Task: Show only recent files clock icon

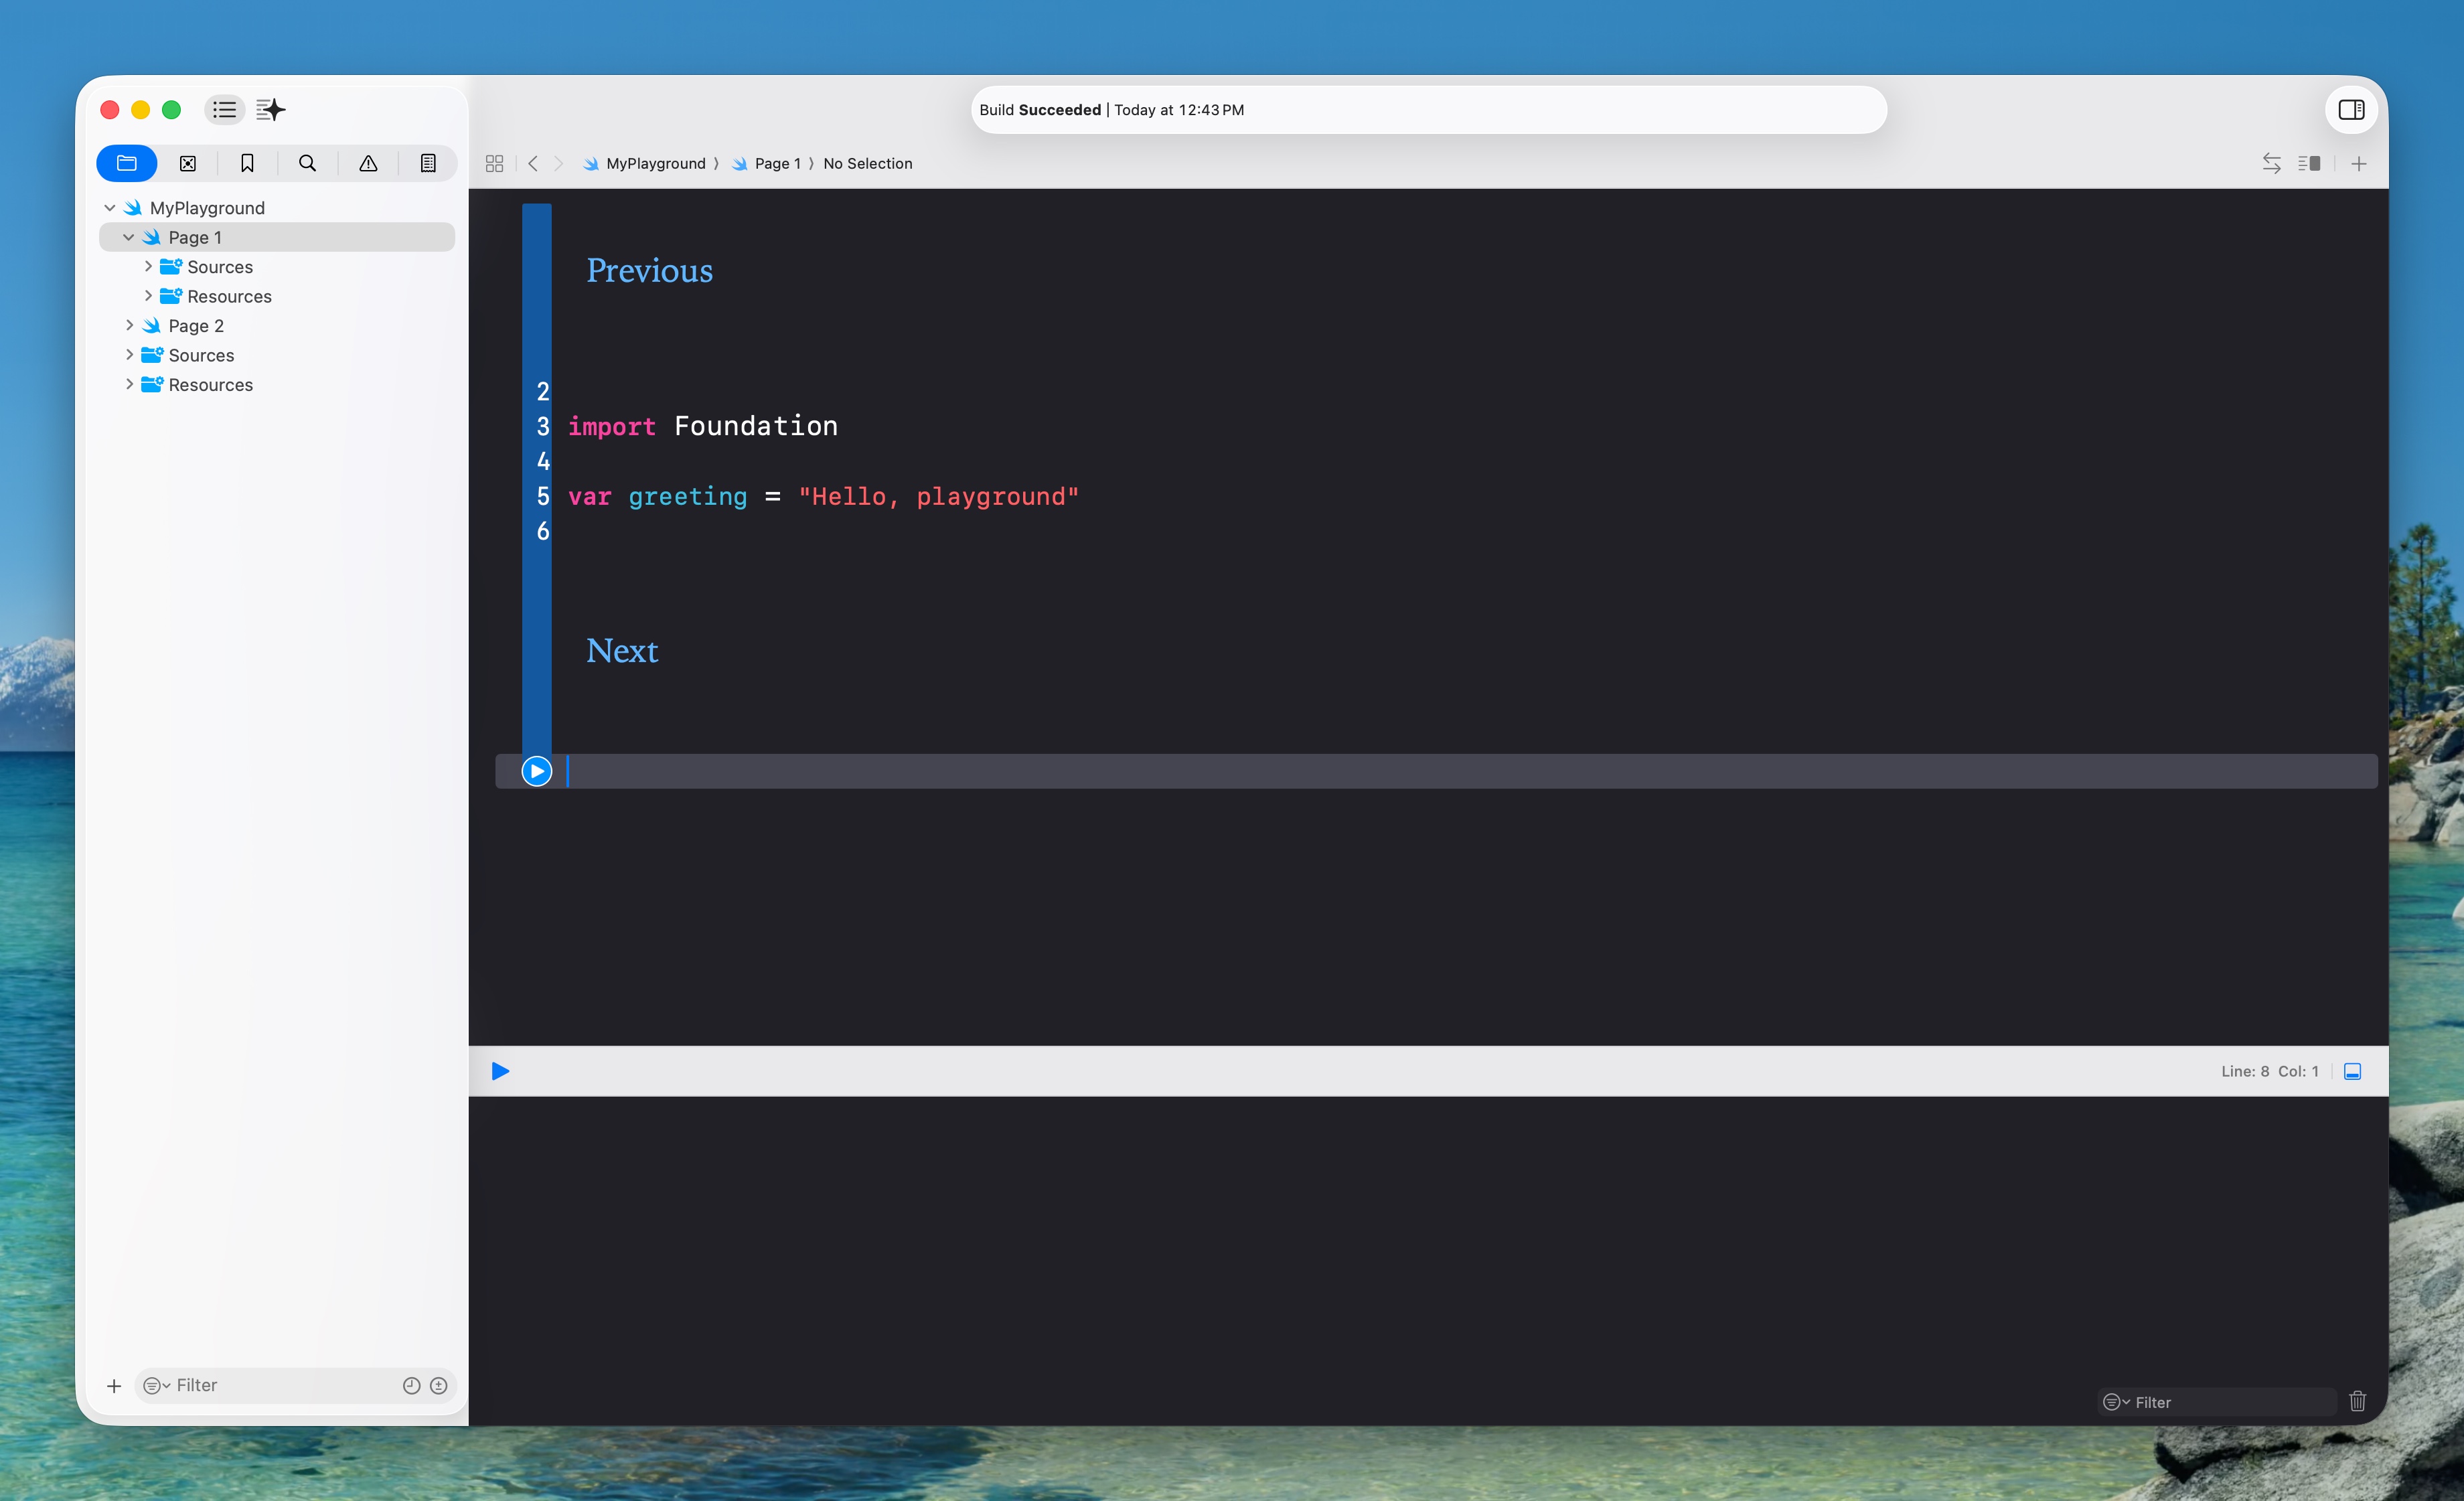Action: 411,1385
